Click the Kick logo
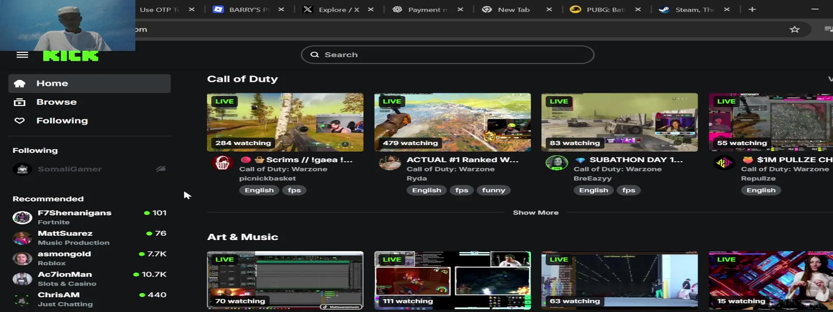This screenshot has width=833, height=312. (x=71, y=55)
